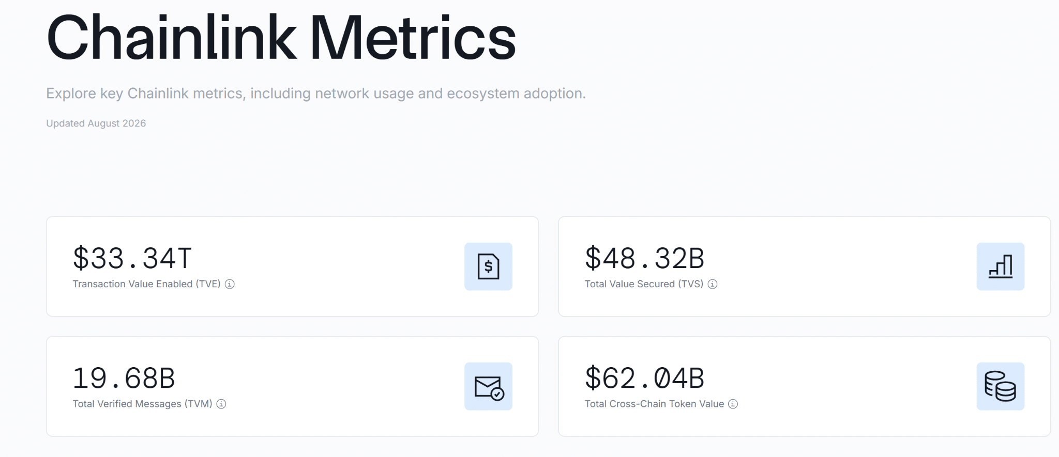
Task: Click the 19.68B value
Action: click(x=124, y=378)
